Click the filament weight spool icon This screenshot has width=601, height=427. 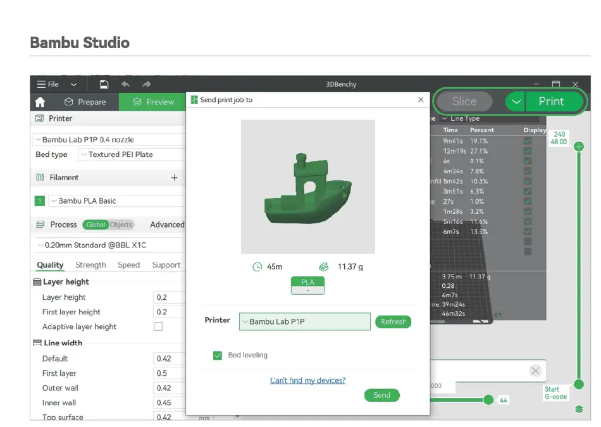(324, 266)
